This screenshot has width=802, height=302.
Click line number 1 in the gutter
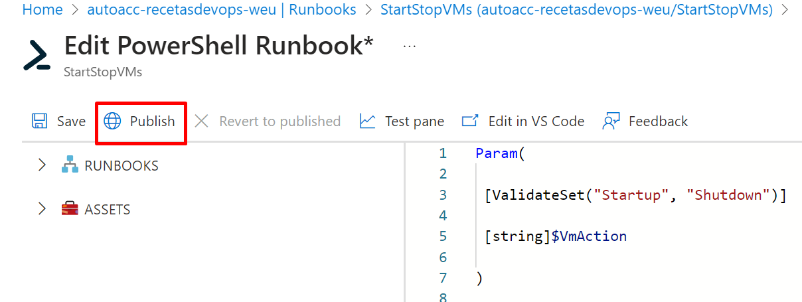tap(443, 154)
